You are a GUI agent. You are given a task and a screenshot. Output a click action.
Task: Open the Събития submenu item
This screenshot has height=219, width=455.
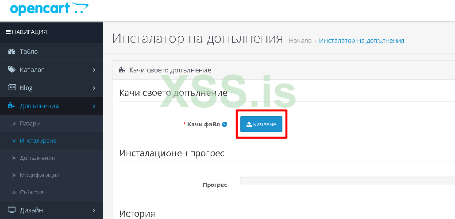pyautogui.click(x=51, y=193)
